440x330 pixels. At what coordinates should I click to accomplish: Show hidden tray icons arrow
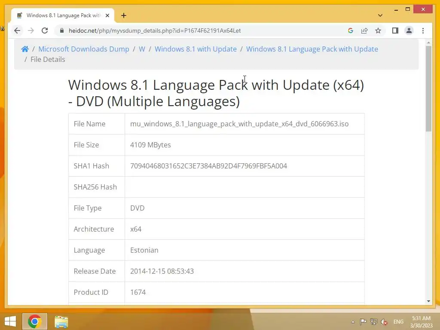(x=353, y=322)
